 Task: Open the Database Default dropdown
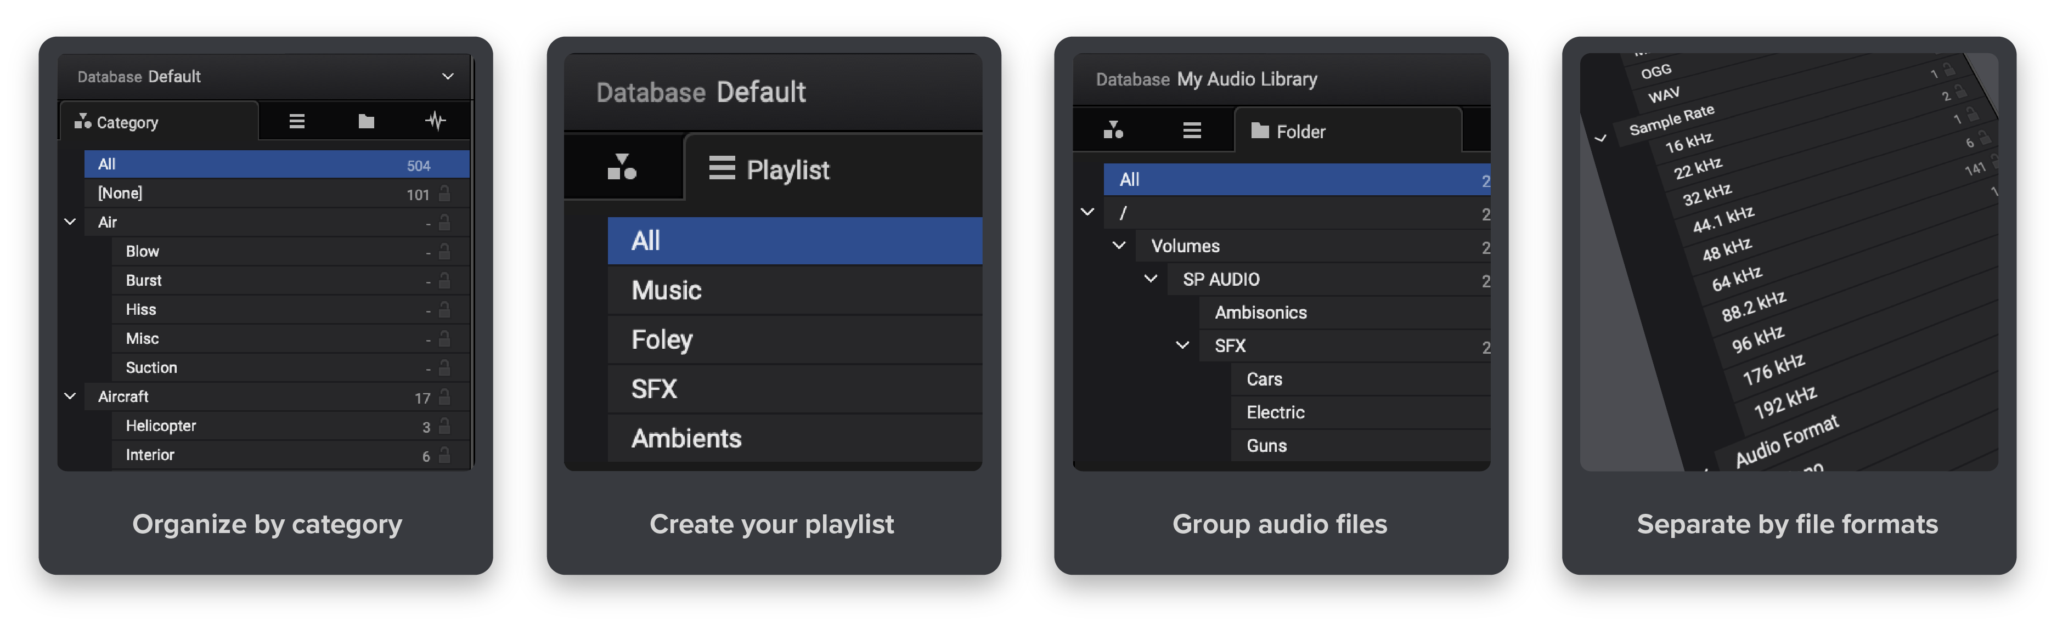pyautogui.click(x=448, y=76)
